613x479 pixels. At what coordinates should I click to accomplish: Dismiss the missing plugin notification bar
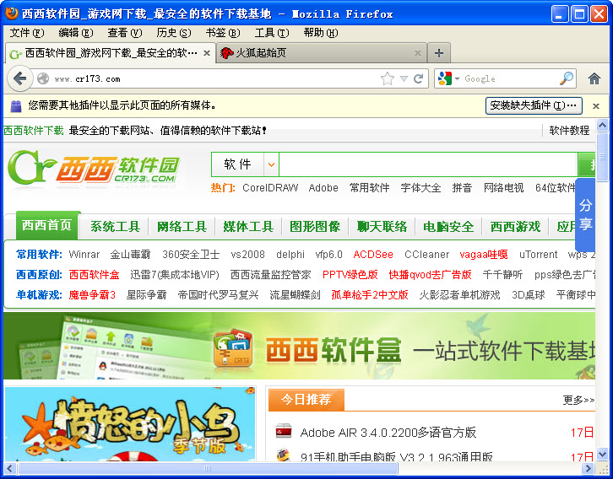tap(596, 105)
